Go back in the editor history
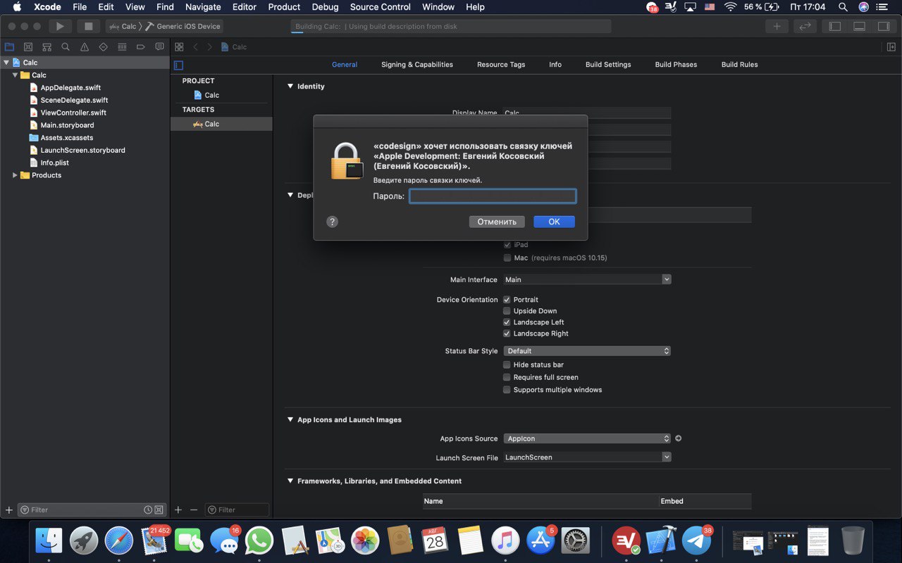The height and width of the screenshot is (563, 902). 196,47
